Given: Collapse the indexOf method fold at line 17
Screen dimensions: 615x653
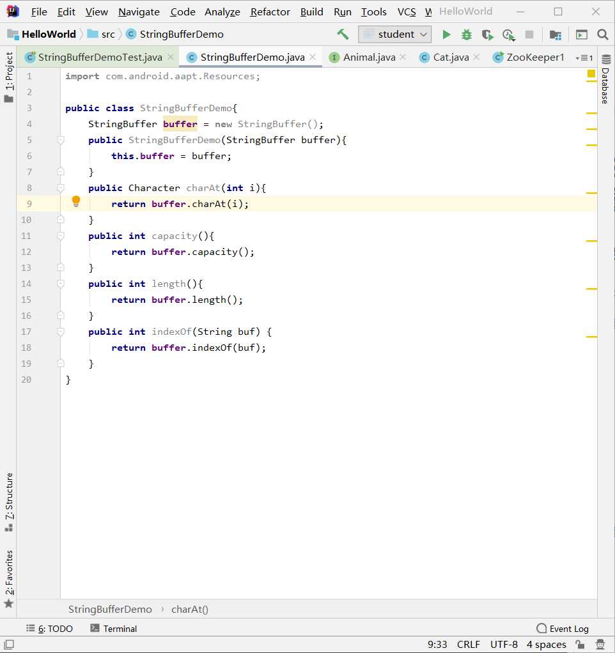Looking at the screenshot, I should (x=61, y=332).
